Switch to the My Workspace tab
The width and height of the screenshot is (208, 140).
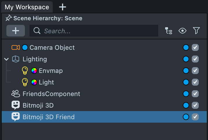(x=27, y=7)
